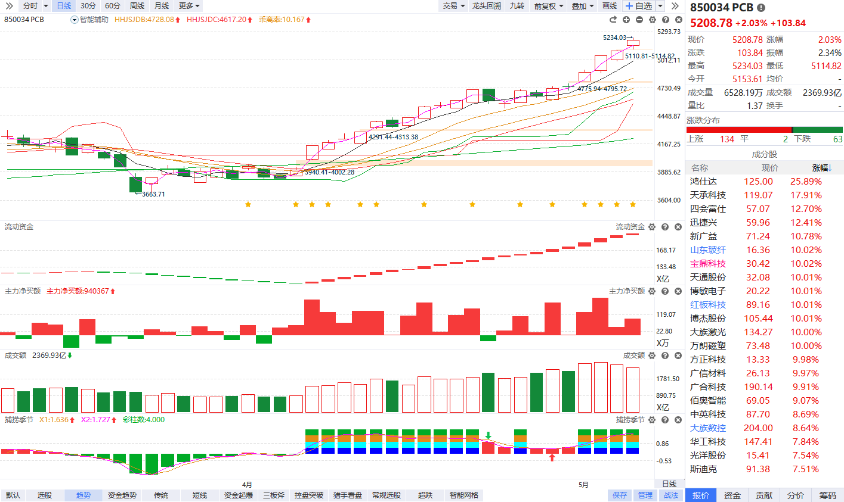Image resolution: width=844 pixels, height=502 pixels.
Task: Click the 保存 button
Action: pyautogui.click(x=620, y=495)
